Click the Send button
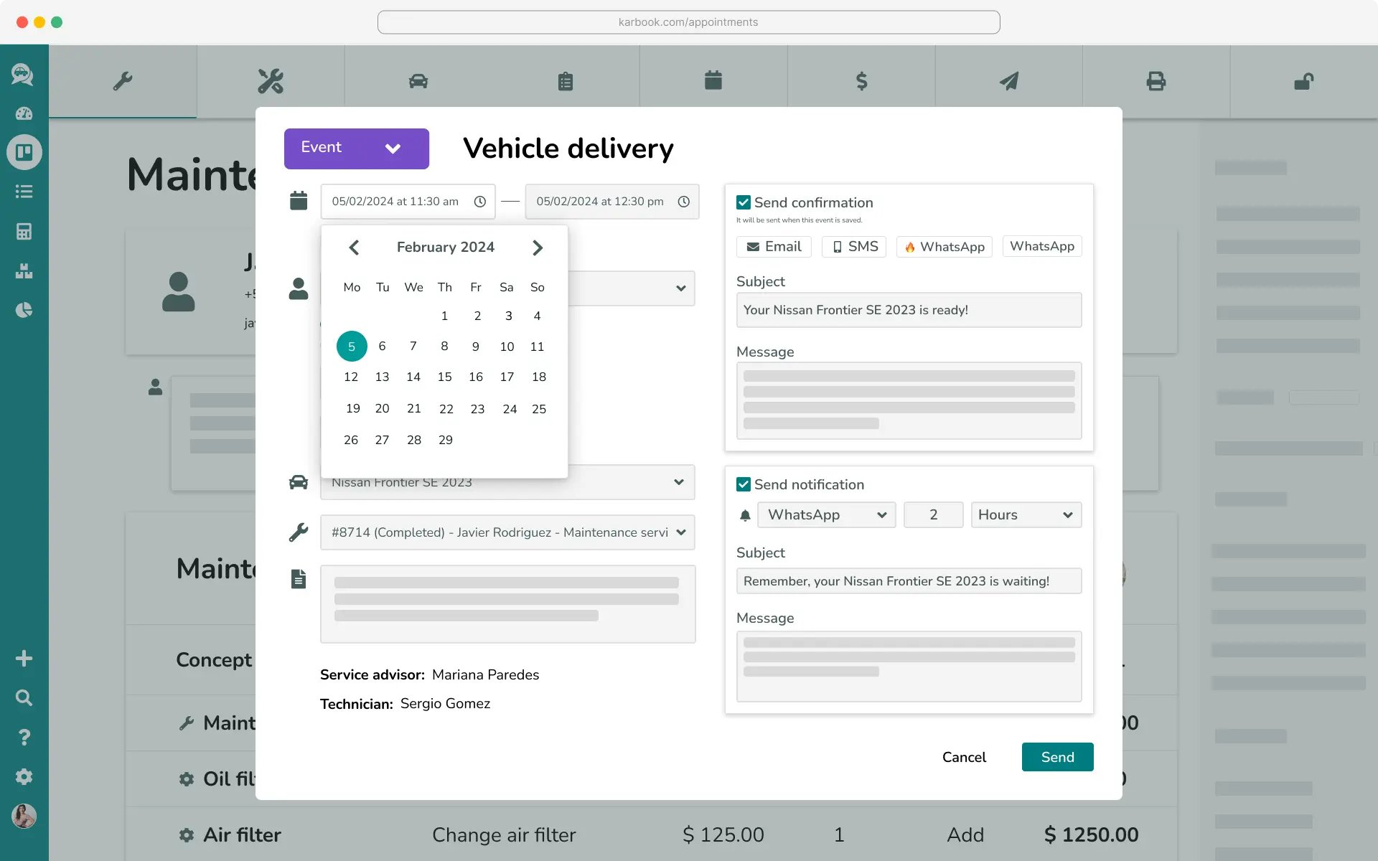1378x861 pixels. click(x=1057, y=757)
